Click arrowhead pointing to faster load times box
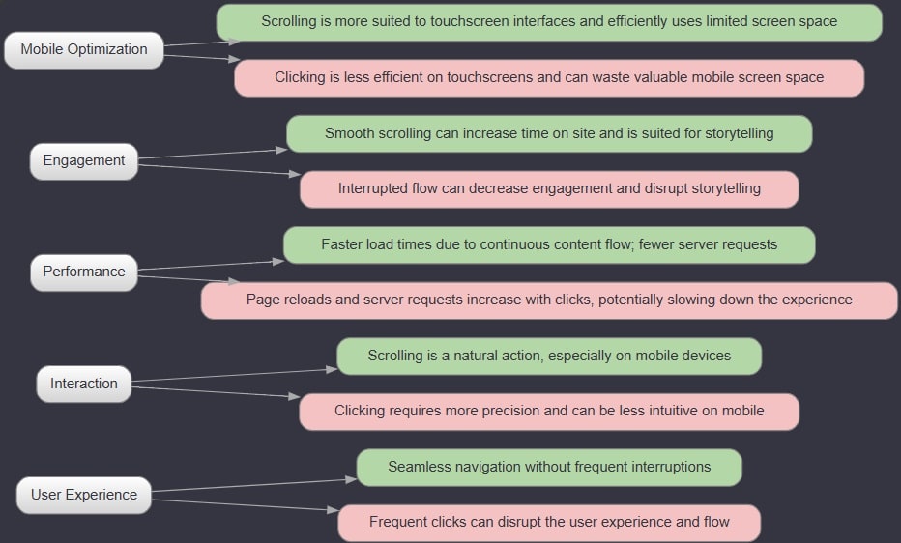901x543 pixels. [x=278, y=261]
